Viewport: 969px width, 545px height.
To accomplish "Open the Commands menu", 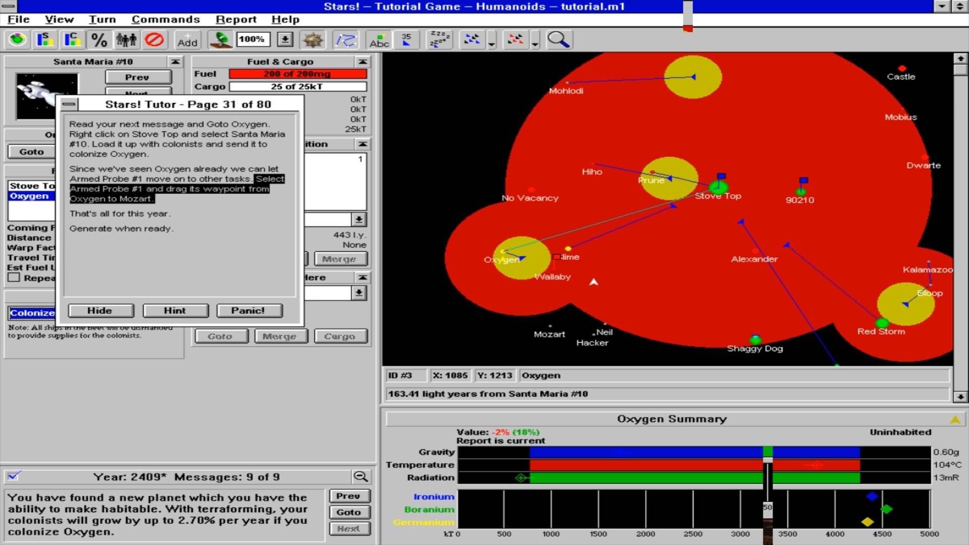I will (166, 19).
